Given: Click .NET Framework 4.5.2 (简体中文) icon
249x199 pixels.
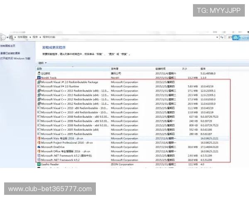Looking at the screenshot, I should (39, 155).
